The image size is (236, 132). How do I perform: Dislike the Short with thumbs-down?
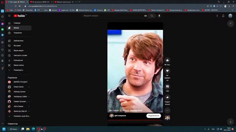tap(167, 71)
